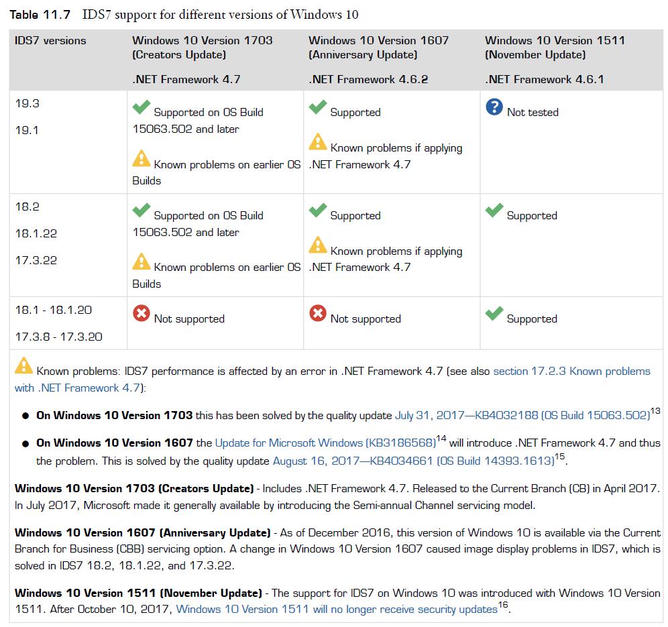Screen dimensions: 668x627
Task: Click warning triangle for 18.2 under Version 1607
Action: (318, 245)
